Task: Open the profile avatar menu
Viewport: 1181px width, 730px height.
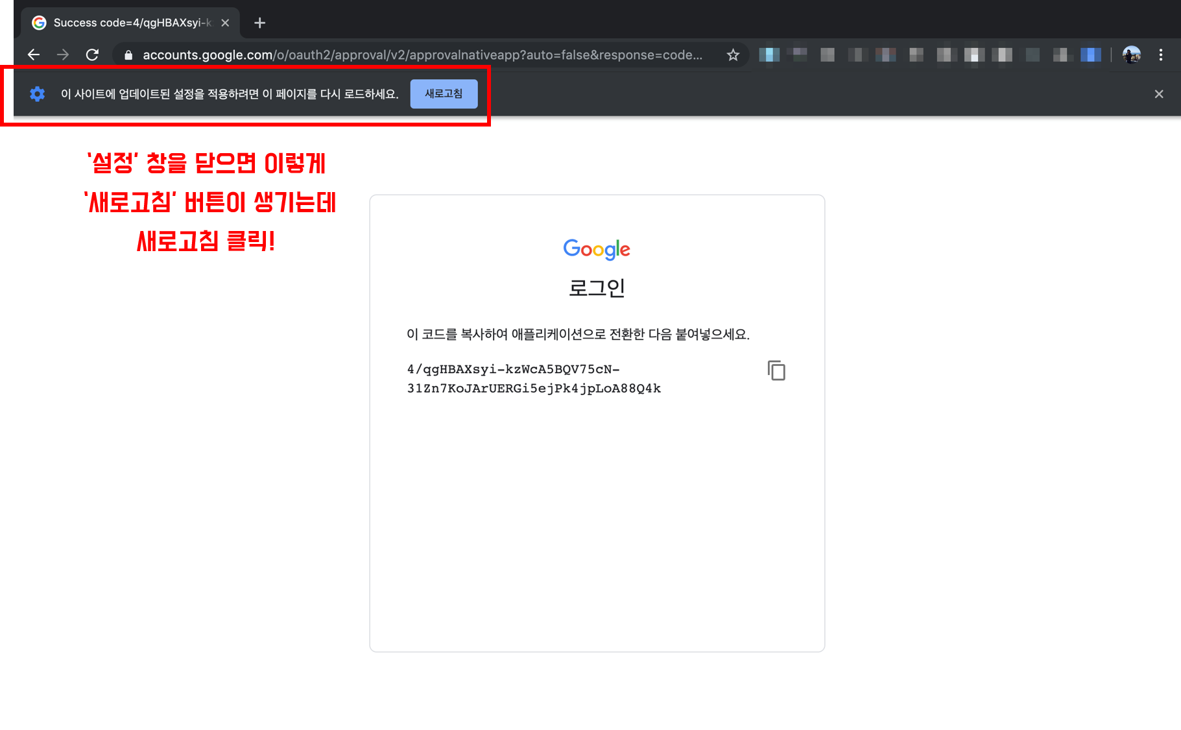Action: 1132,55
